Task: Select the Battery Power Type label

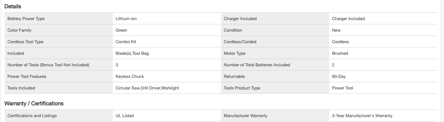Action: pos(26,19)
